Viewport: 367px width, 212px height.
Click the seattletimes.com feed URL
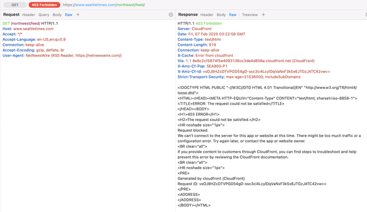coord(104,5)
